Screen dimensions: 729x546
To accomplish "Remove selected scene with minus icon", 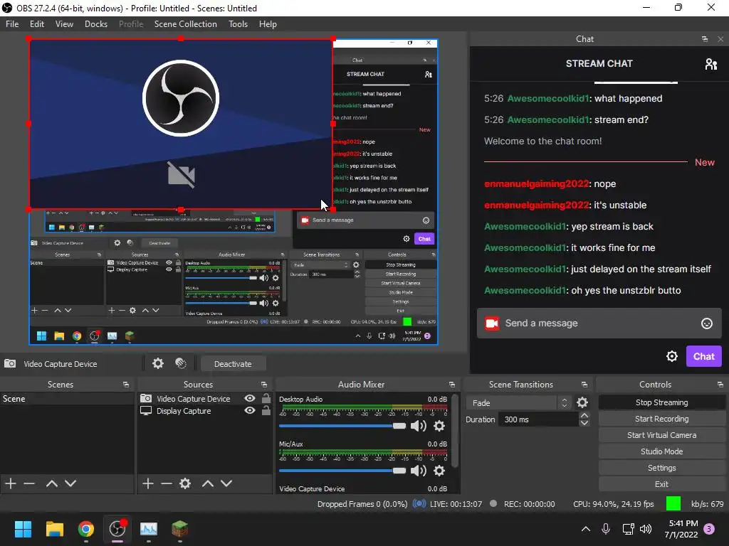I will pos(29,483).
